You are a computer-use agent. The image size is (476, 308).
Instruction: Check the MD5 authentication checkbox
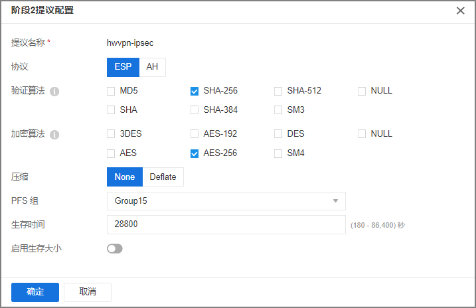(x=111, y=91)
